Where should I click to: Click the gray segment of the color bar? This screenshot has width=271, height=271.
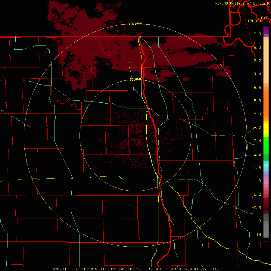click(266, 226)
